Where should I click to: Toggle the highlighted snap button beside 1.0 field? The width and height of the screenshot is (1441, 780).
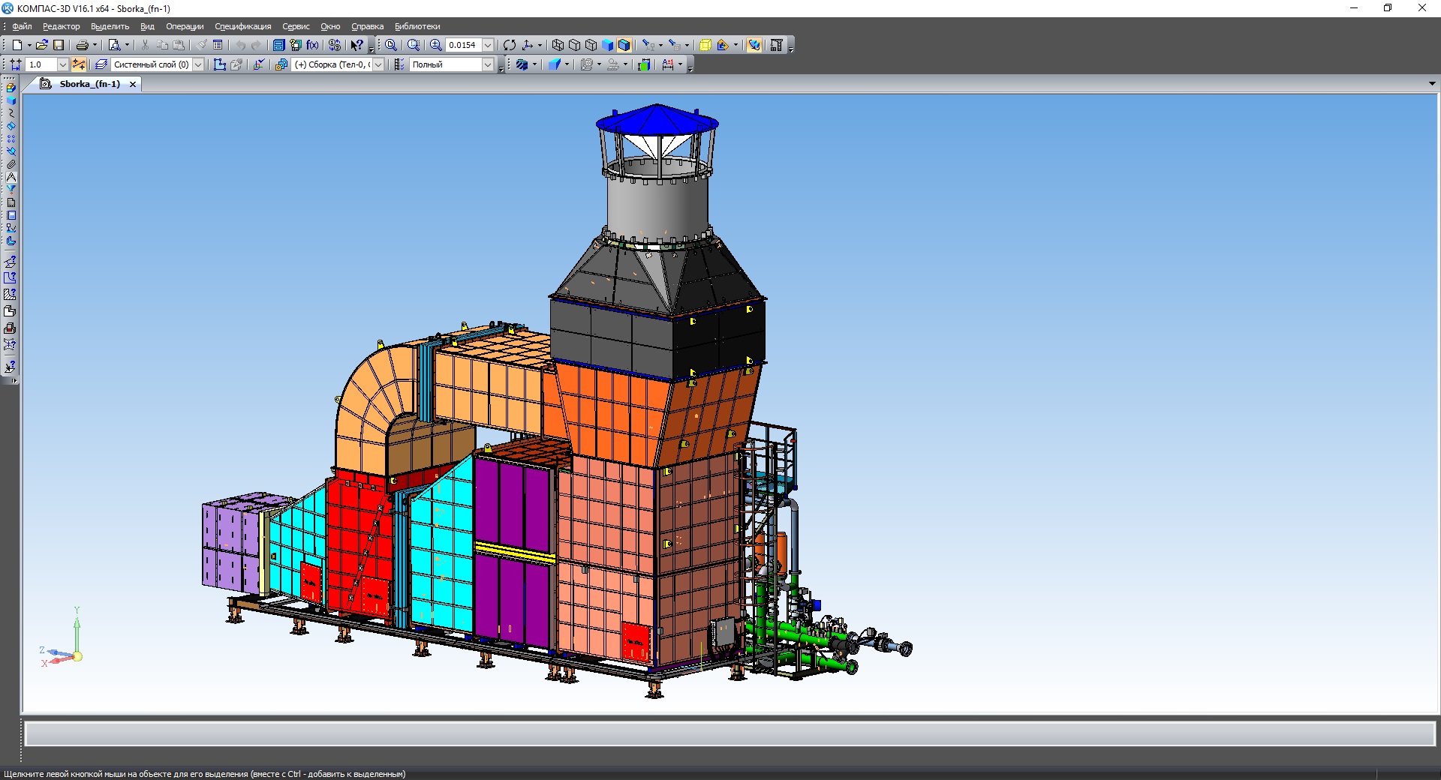click(79, 64)
